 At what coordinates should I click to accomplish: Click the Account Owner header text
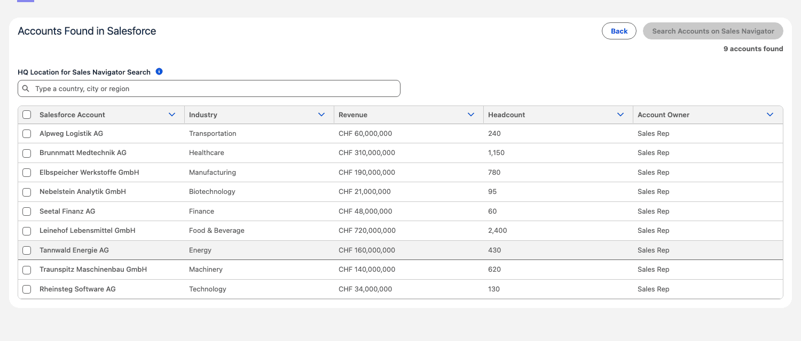pos(663,115)
